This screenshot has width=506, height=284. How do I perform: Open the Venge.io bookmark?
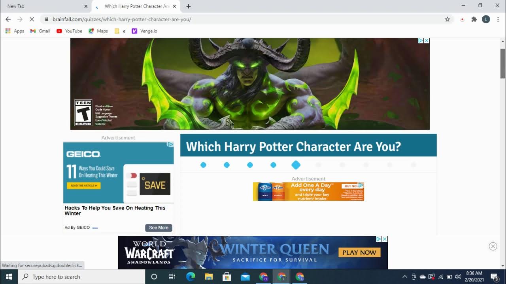pos(144,31)
